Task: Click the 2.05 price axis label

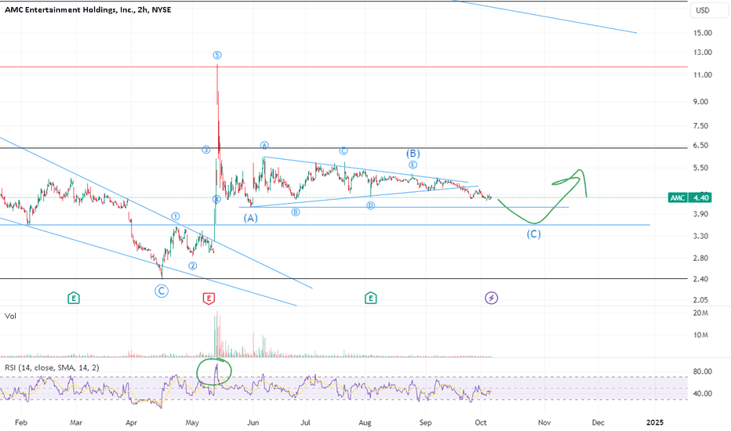Action: click(700, 300)
